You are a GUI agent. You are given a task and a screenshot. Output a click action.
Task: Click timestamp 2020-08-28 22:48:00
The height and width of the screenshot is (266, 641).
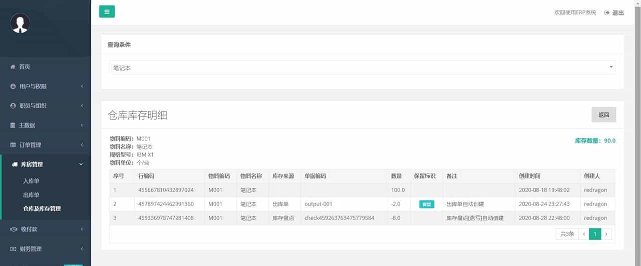tap(544, 218)
